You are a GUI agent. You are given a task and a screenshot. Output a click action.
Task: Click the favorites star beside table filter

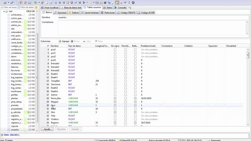(36, 7)
